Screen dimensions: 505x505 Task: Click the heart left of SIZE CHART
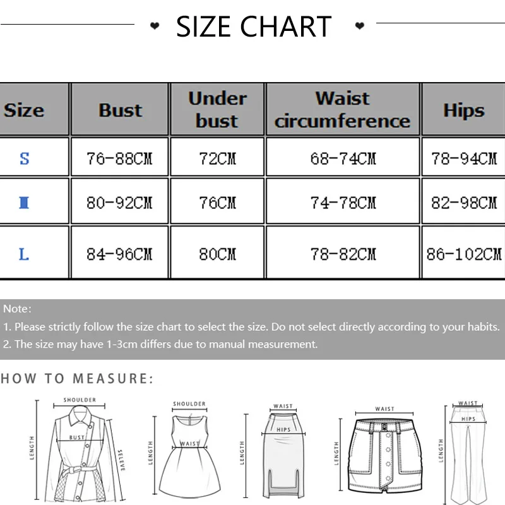click(155, 26)
